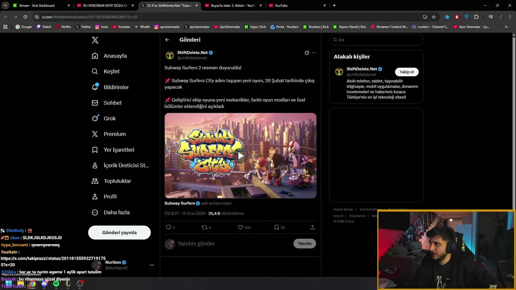
Task: Click the Gönderi yayınla button
Action: click(x=119, y=232)
